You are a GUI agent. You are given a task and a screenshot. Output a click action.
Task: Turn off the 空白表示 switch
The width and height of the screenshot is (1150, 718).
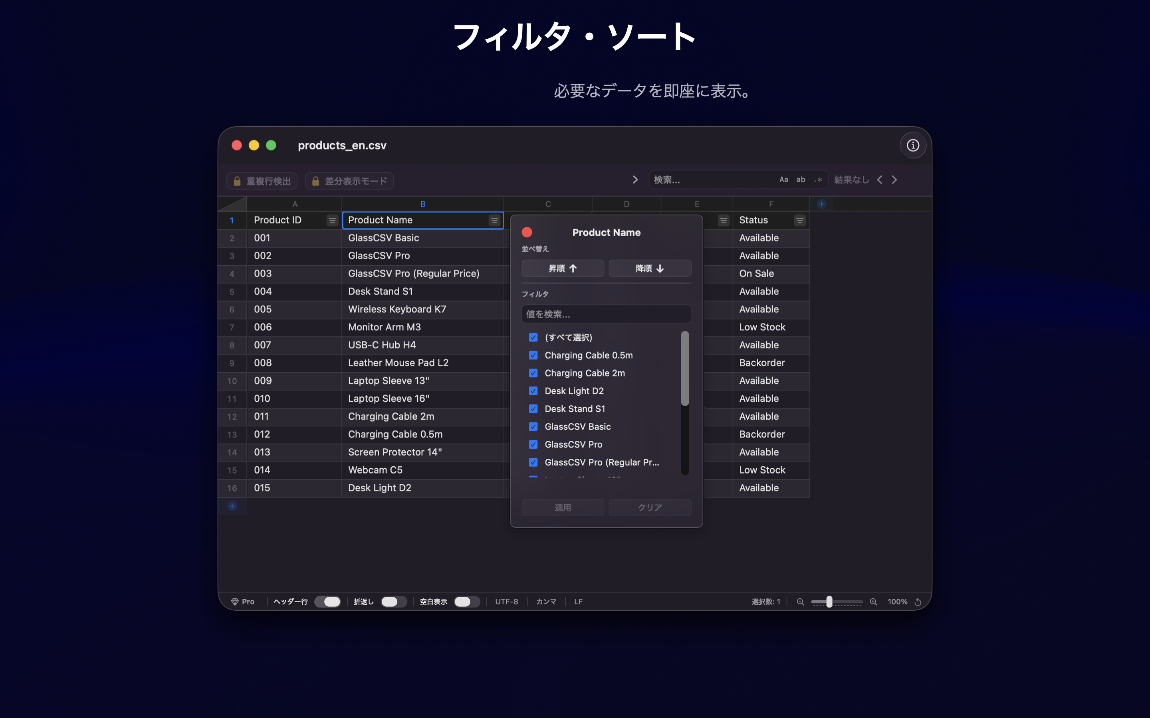(466, 601)
